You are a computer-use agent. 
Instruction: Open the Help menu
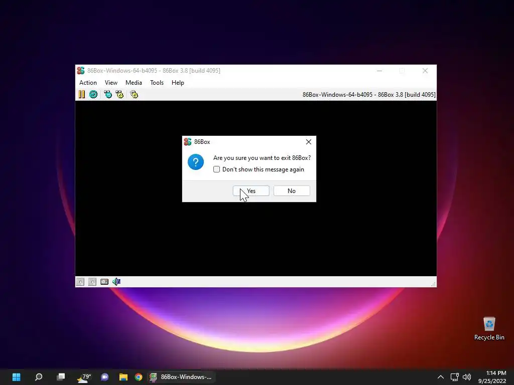click(178, 83)
